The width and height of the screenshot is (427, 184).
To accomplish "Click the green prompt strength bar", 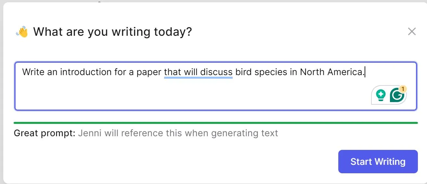I will coord(215,123).
